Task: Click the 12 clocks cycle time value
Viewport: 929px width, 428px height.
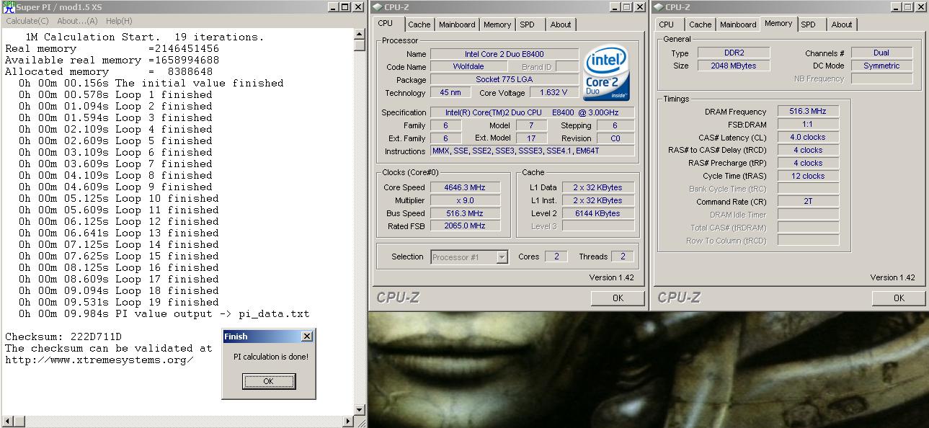Action: pyautogui.click(x=808, y=177)
